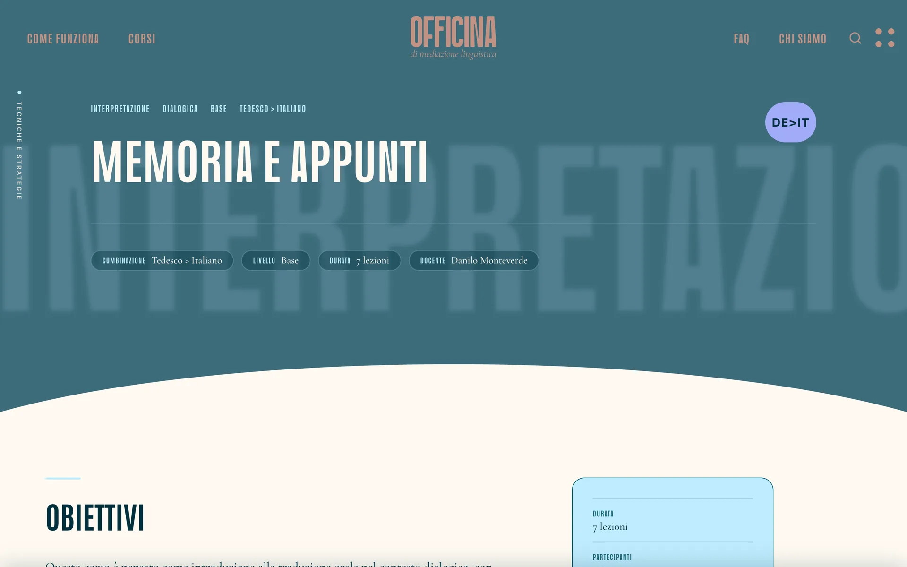907x567 pixels.
Task: Go to the FAQ page
Action: [742, 39]
